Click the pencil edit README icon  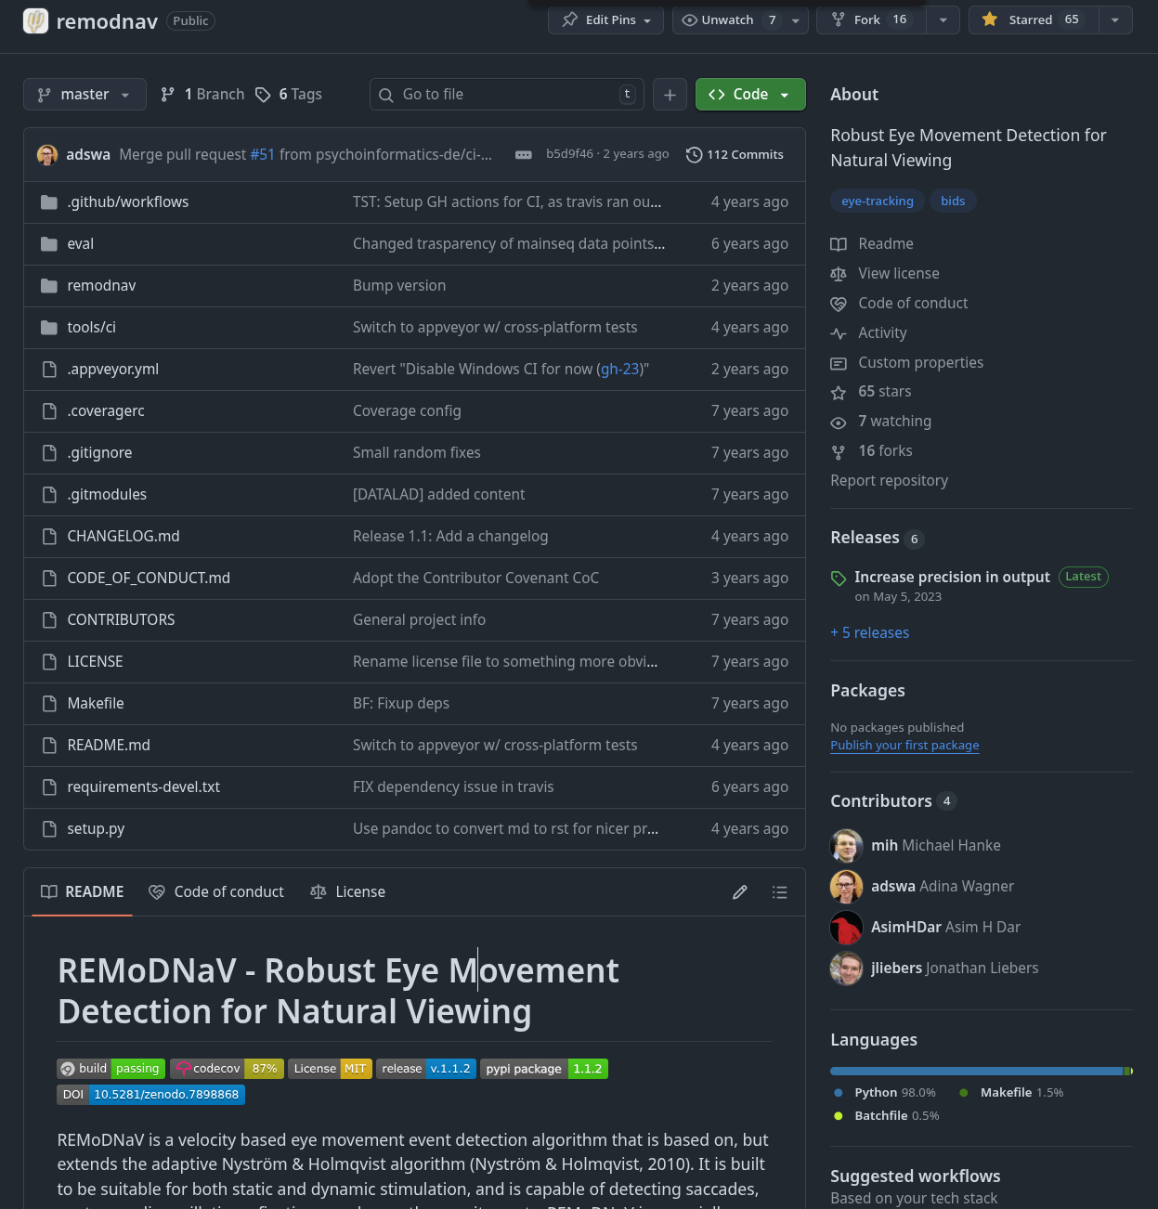[x=739, y=892]
